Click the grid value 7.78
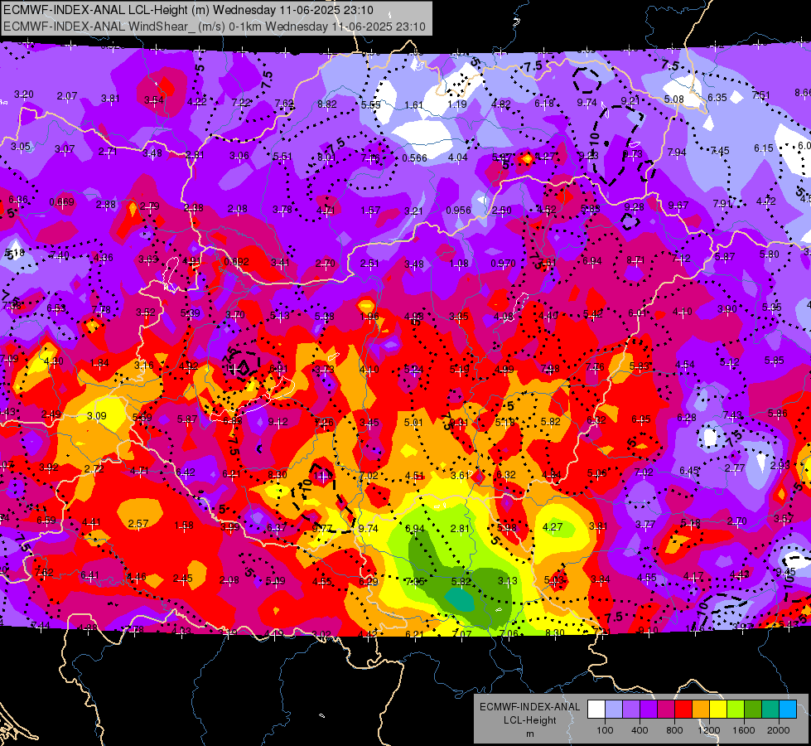Image resolution: width=811 pixels, height=746 pixels. click(101, 309)
